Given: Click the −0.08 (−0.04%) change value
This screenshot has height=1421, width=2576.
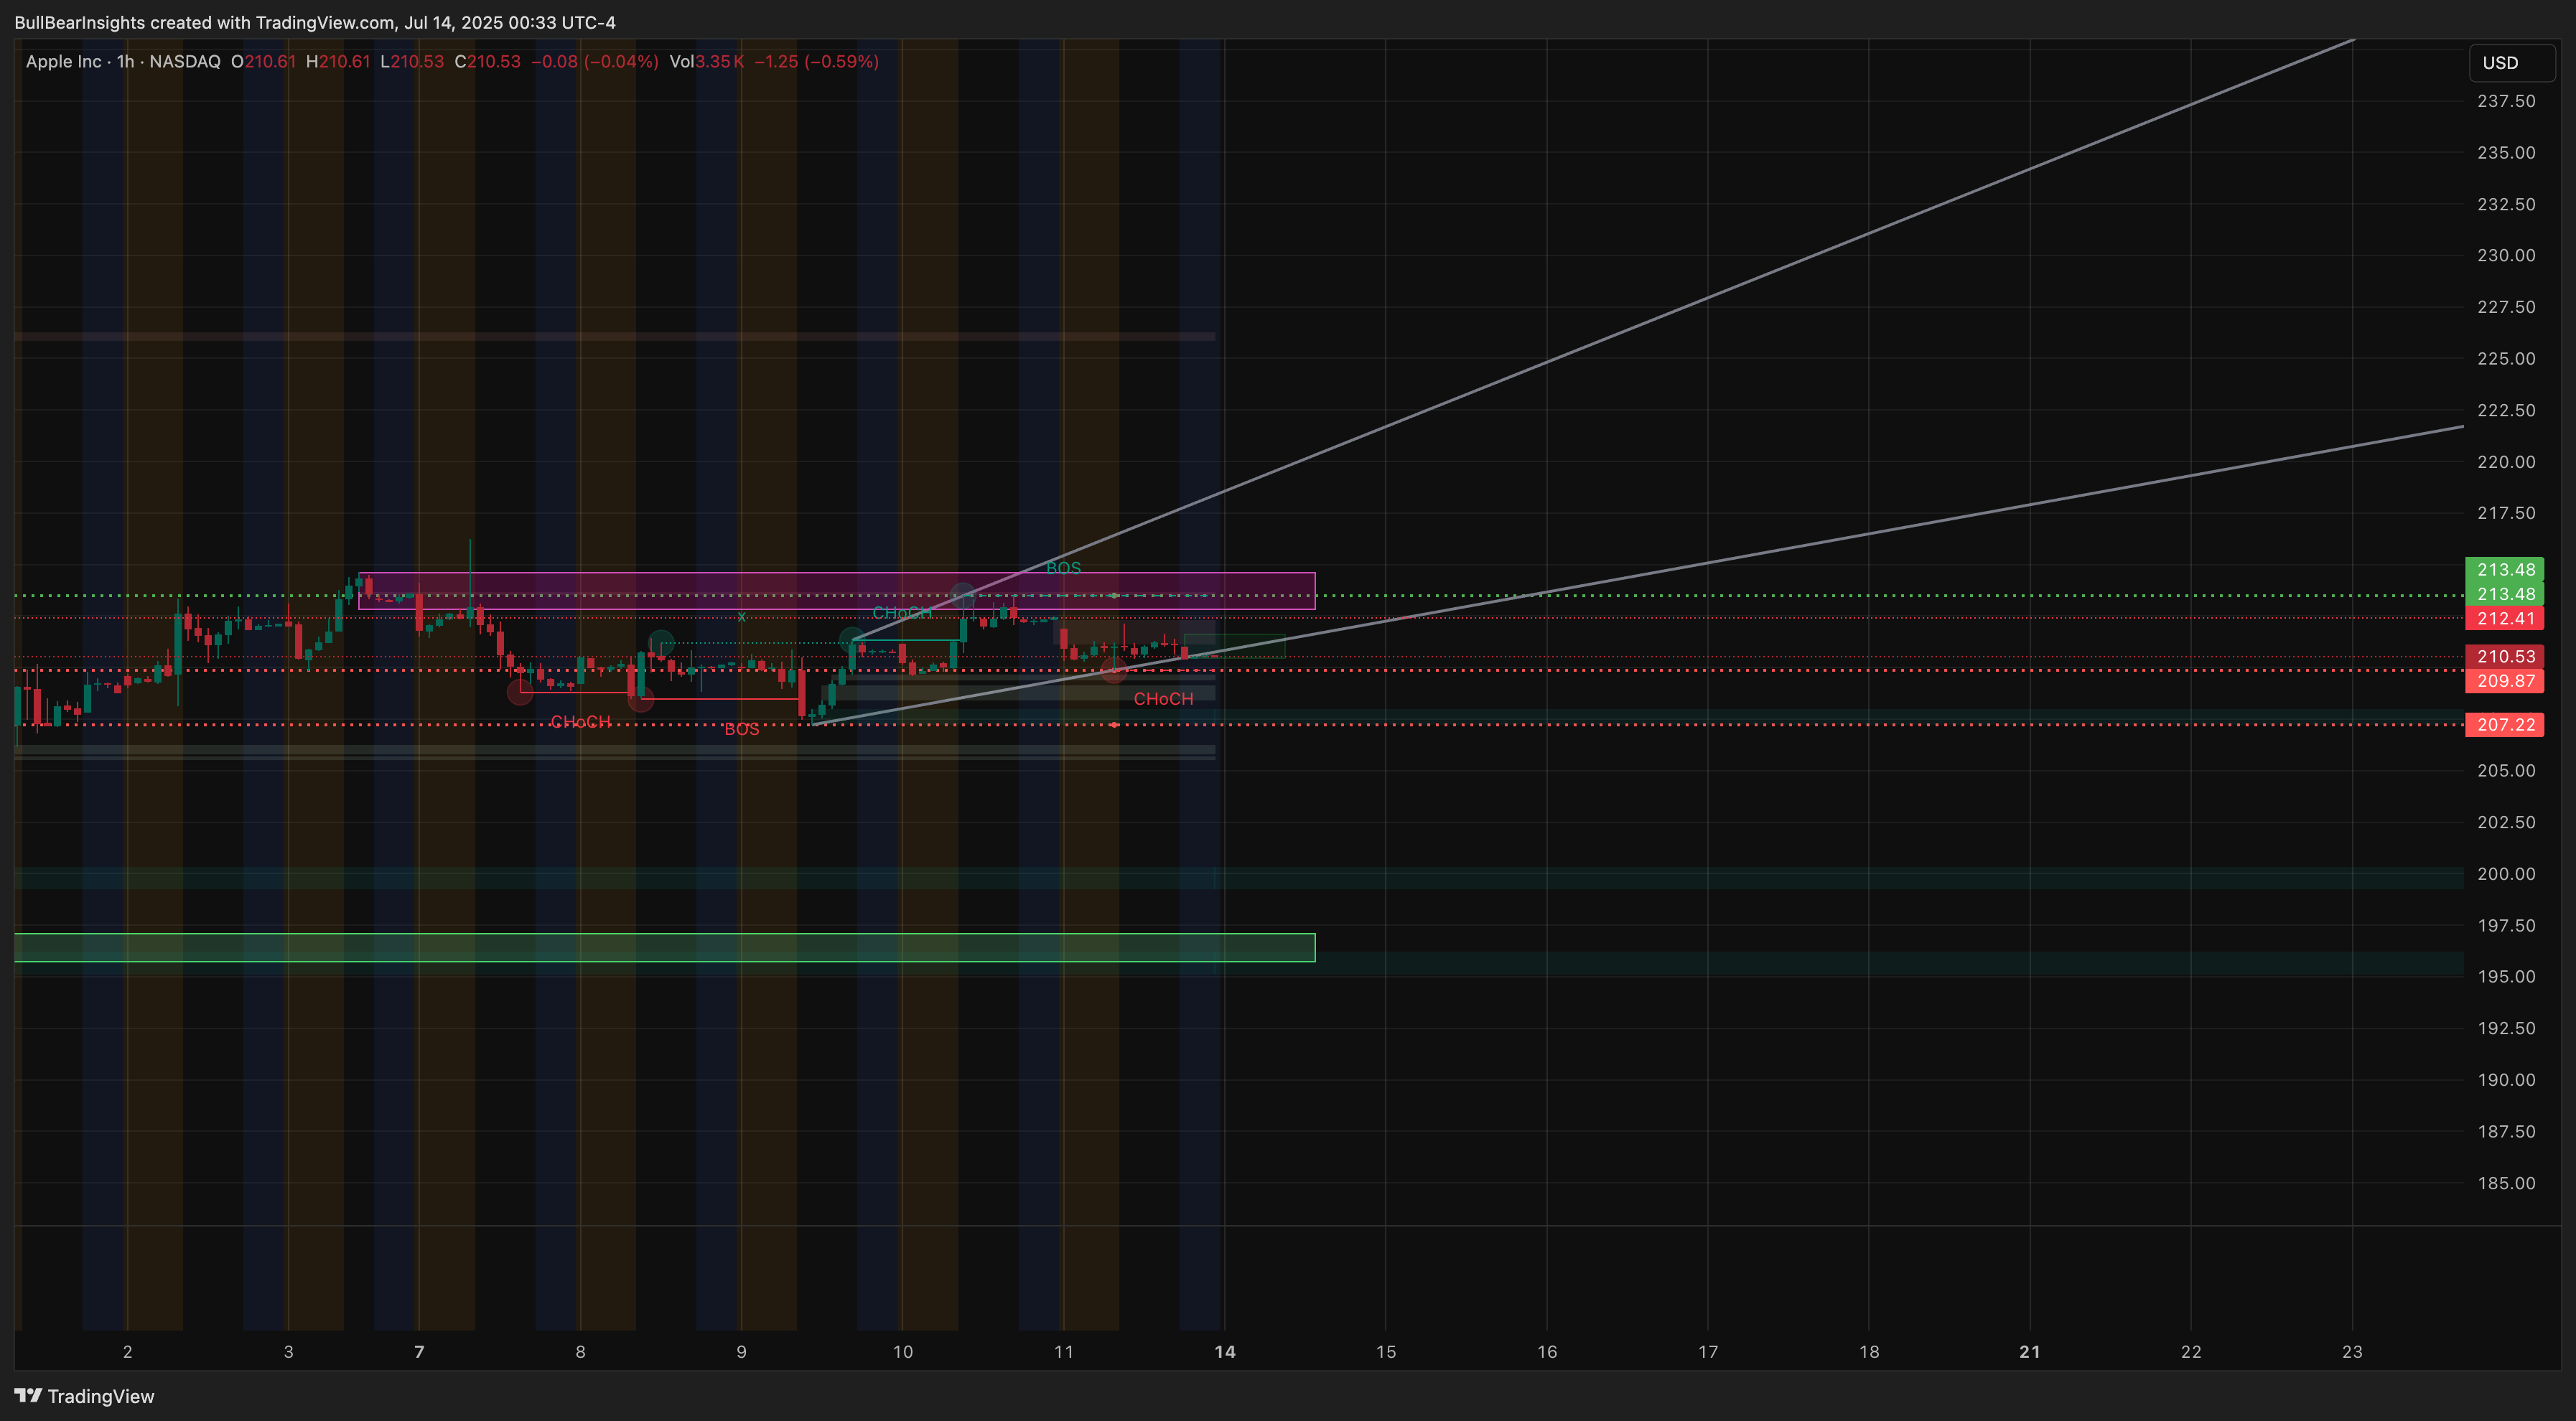Looking at the screenshot, I should point(595,62).
